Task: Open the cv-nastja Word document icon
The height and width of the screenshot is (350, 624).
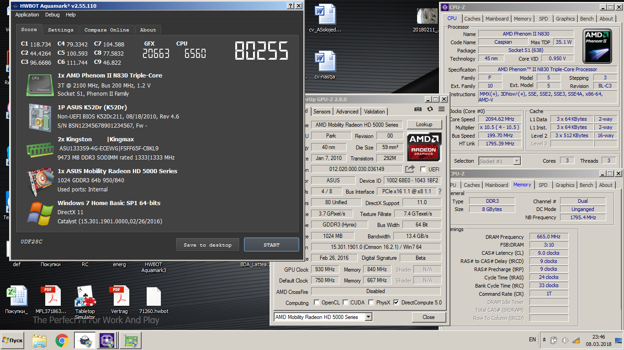Action: [x=325, y=62]
